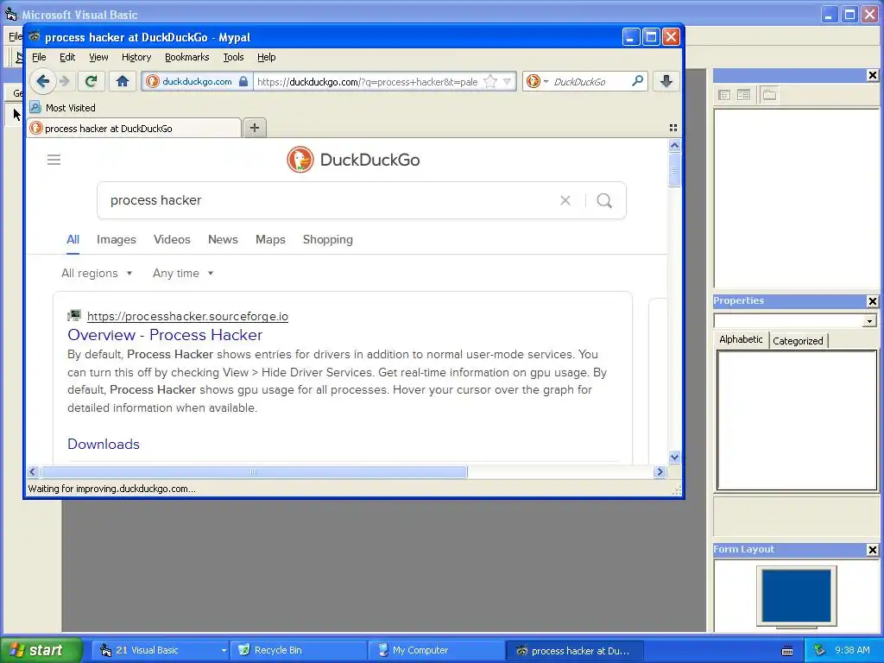Open the History menu
Screen dimensions: 884x663
(x=136, y=57)
